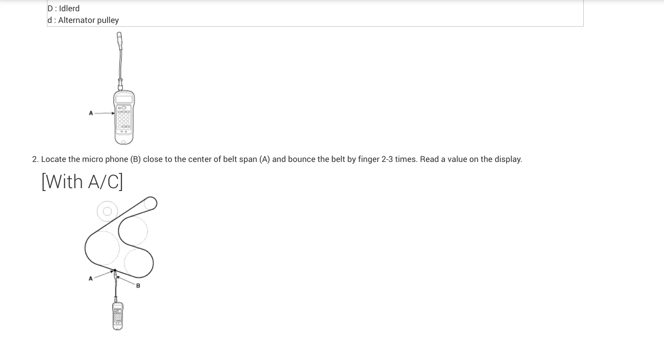Click the "[With A/C]" heading
The height and width of the screenshot is (337, 664).
82,182
